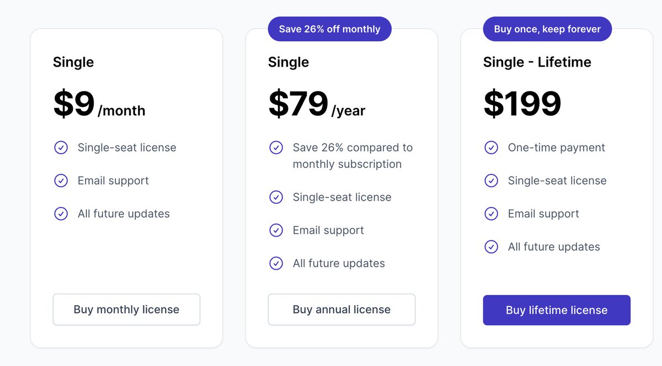
Task: Click the checkmark icon beside monthly All future updates
Action: click(61, 214)
